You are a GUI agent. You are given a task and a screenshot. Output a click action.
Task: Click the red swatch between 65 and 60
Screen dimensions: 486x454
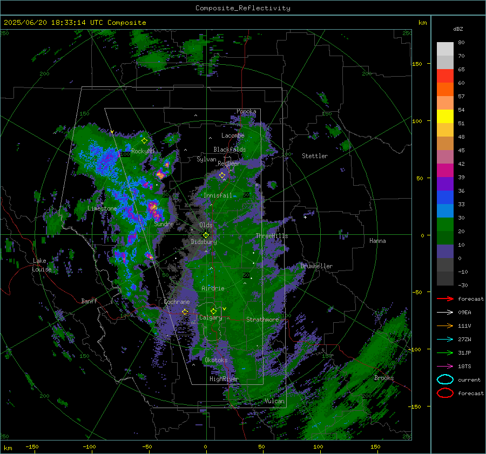tap(445, 76)
